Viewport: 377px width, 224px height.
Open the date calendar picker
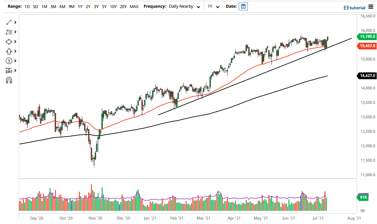243,6
